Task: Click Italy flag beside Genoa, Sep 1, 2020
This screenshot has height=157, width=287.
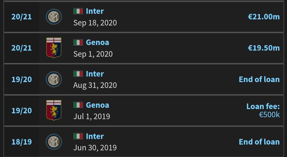Action: click(78, 42)
